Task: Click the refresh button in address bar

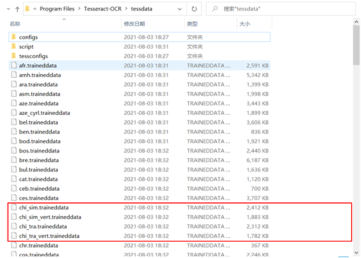Action: coord(194,9)
